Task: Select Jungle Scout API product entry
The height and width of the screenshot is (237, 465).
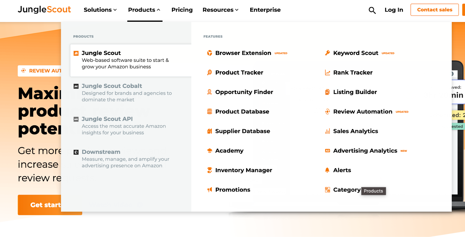Action: pyautogui.click(x=107, y=119)
